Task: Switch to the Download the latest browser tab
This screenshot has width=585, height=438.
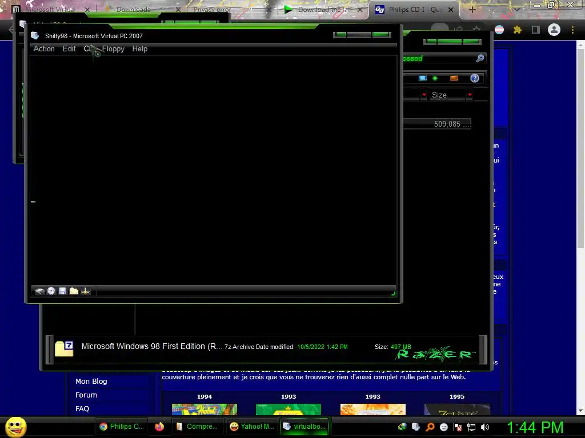Action: pyautogui.click(x=323, y=9)
